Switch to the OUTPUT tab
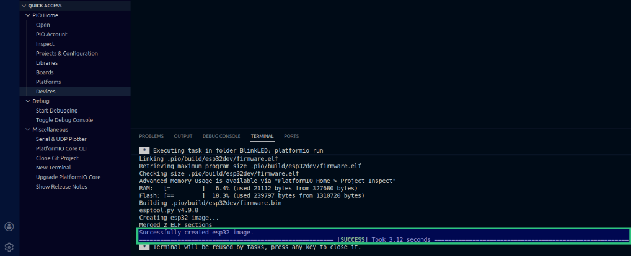This screenshot has width=631, height=256. pyautogui.click(x=183, y=136)
